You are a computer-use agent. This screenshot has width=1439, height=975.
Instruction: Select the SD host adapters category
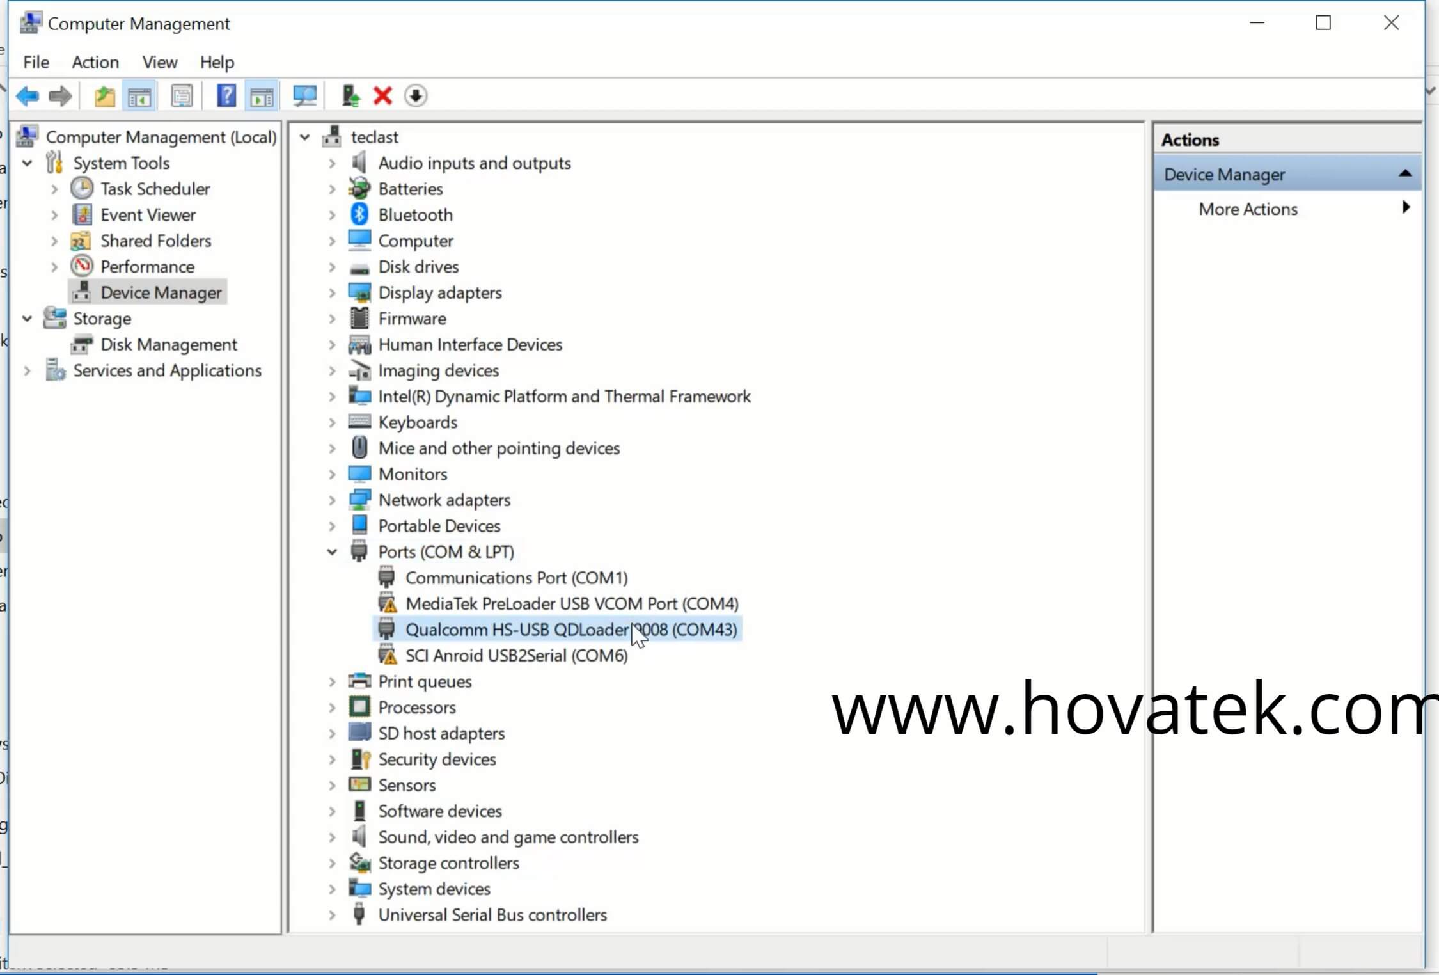pyautogui.click(x=441, y=733)
